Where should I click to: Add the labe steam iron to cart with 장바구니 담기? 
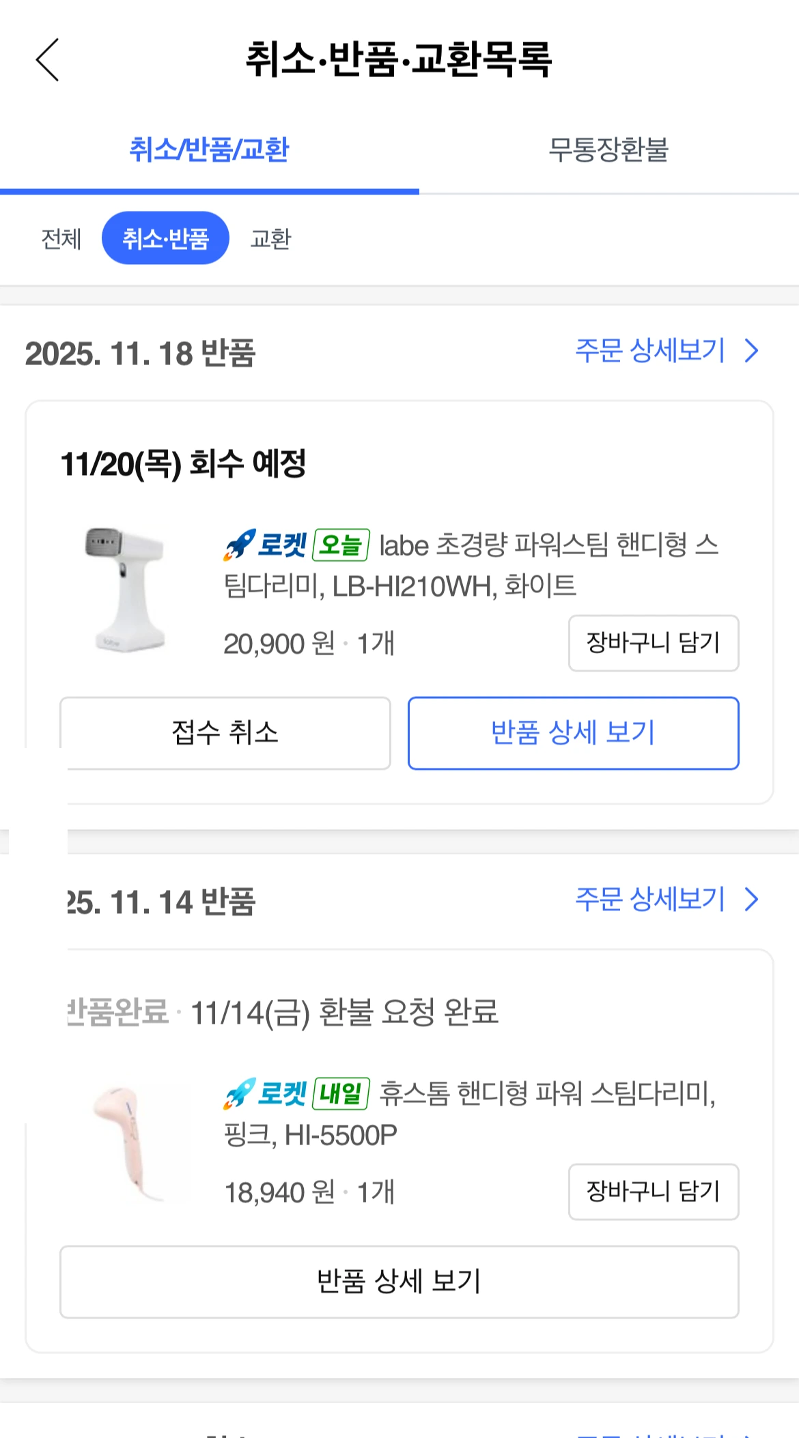654,643
